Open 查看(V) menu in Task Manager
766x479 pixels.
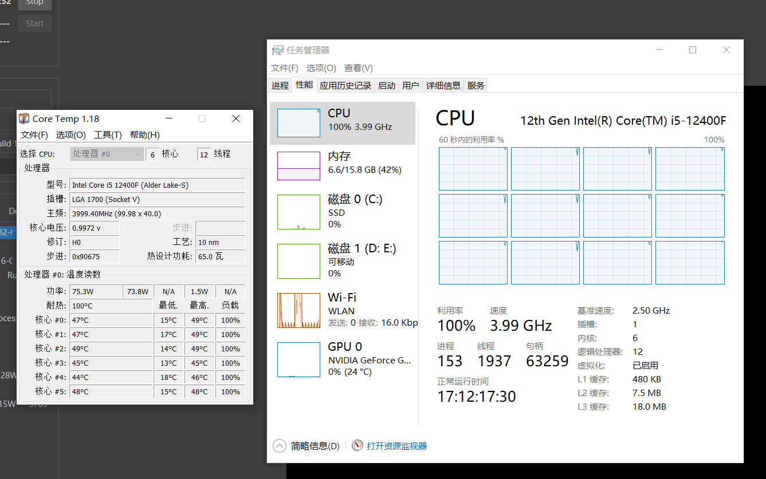358,68
